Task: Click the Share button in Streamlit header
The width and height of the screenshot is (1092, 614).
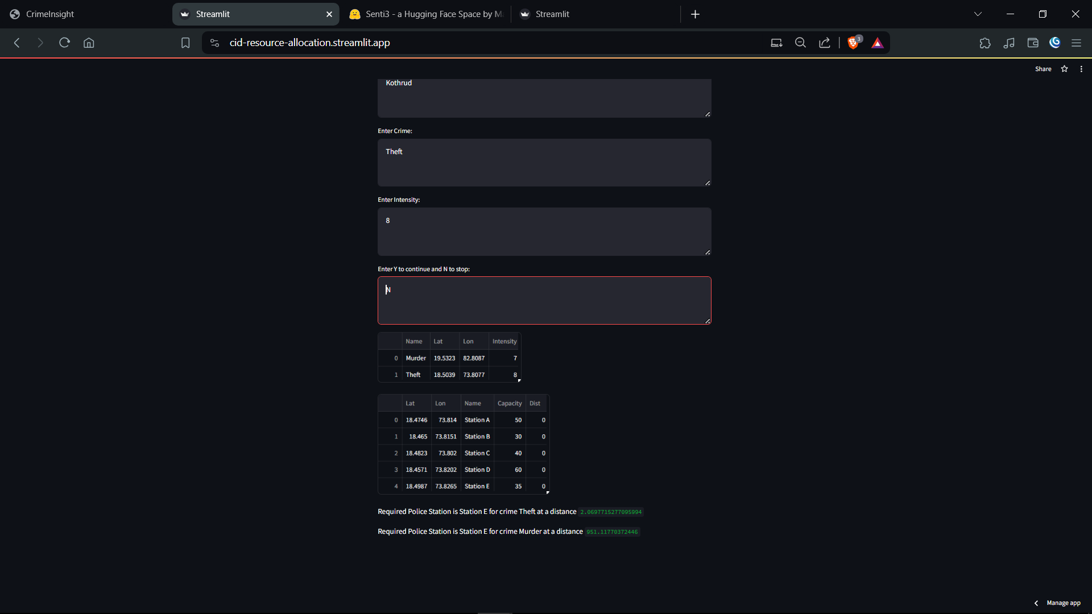Action: coord(1043,69)
